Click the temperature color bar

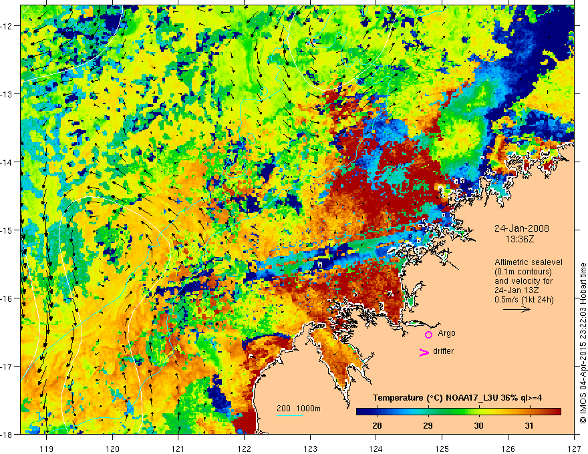tap(458, 412)
